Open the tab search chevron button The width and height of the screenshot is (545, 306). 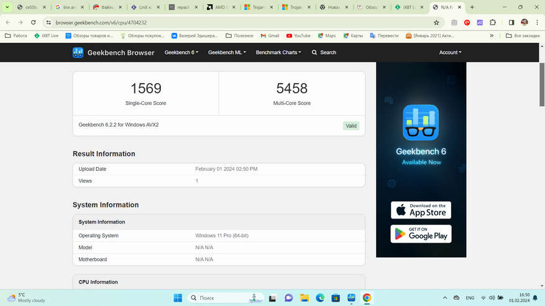tap(7, 7)
